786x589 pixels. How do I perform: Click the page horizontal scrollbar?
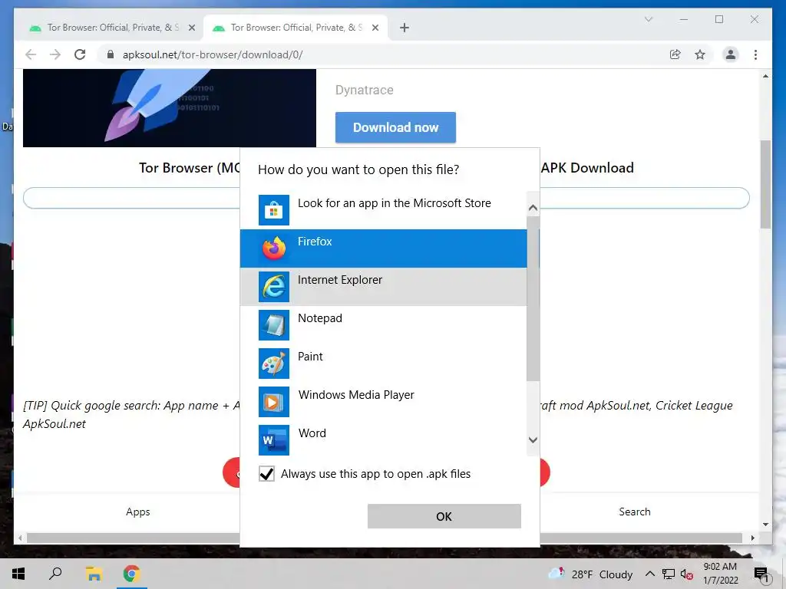[x=384, y=538]
